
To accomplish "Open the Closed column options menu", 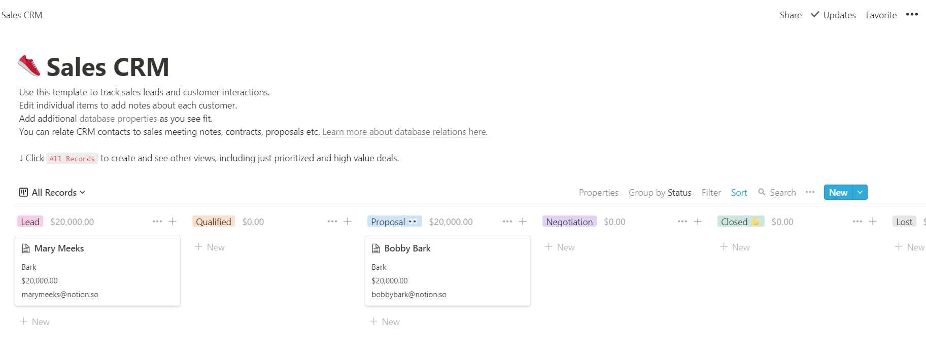I will tap(858, 222).
